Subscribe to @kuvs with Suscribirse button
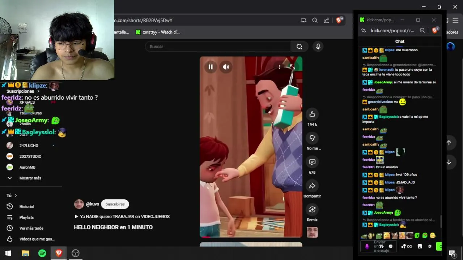 [115, 204]
